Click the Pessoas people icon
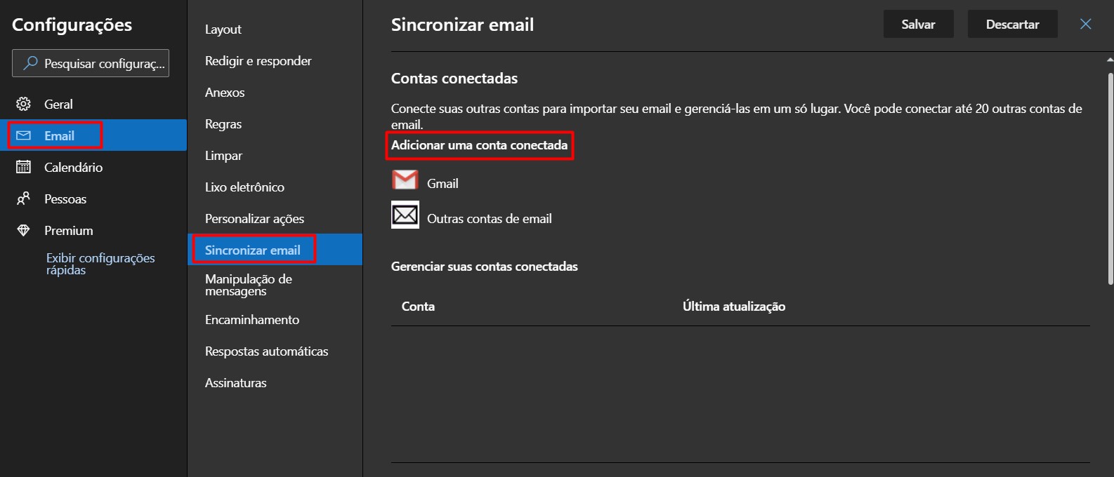This screenshot has width=1114, height=477. 23,199
